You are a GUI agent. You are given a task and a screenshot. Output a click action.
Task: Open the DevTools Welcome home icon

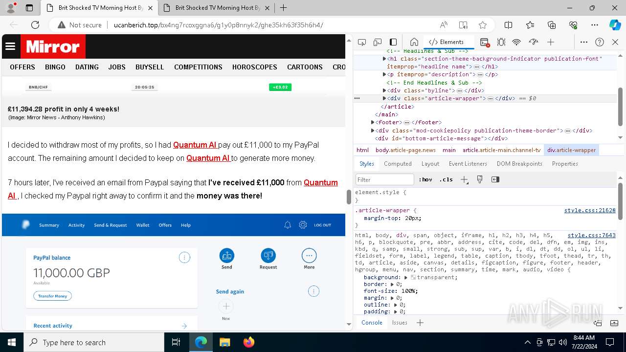414,42
